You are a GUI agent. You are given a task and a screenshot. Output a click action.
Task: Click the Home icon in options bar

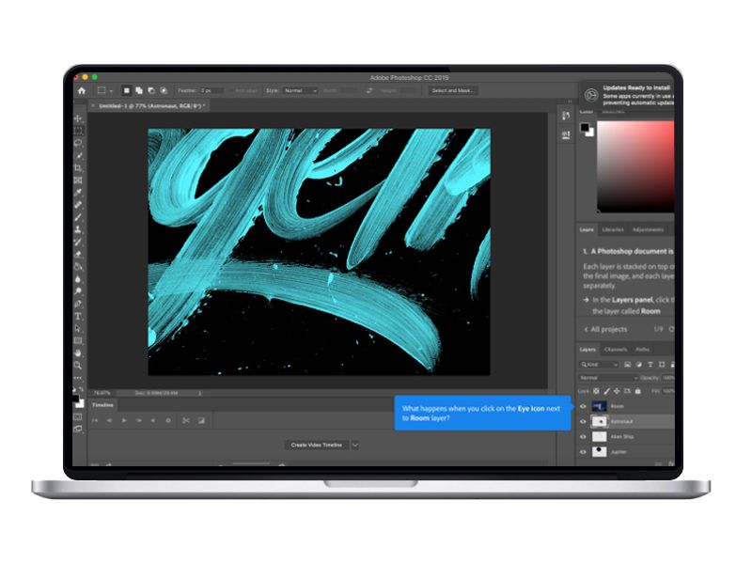(x=82, y=90)
